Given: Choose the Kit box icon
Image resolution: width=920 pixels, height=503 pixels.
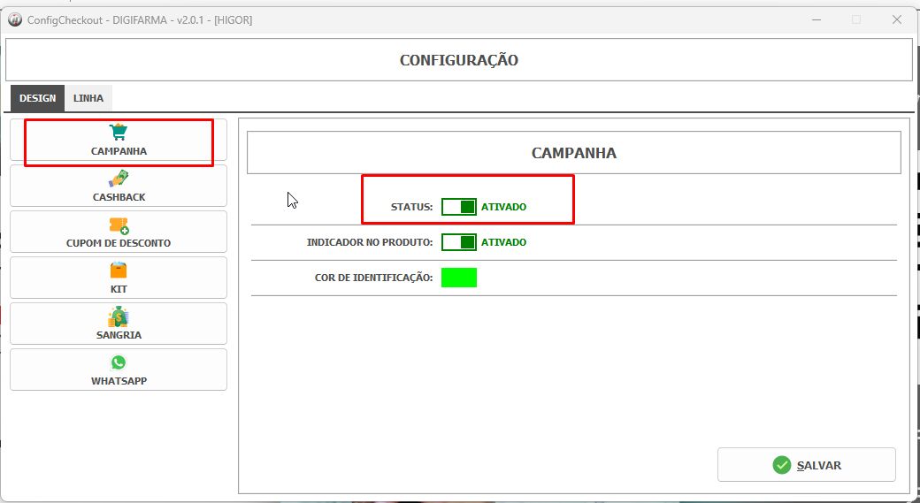Looking at the screenshot, I should point(119,271).
